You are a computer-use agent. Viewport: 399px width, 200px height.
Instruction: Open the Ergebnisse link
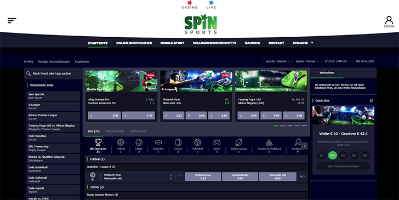click(82, 61)
